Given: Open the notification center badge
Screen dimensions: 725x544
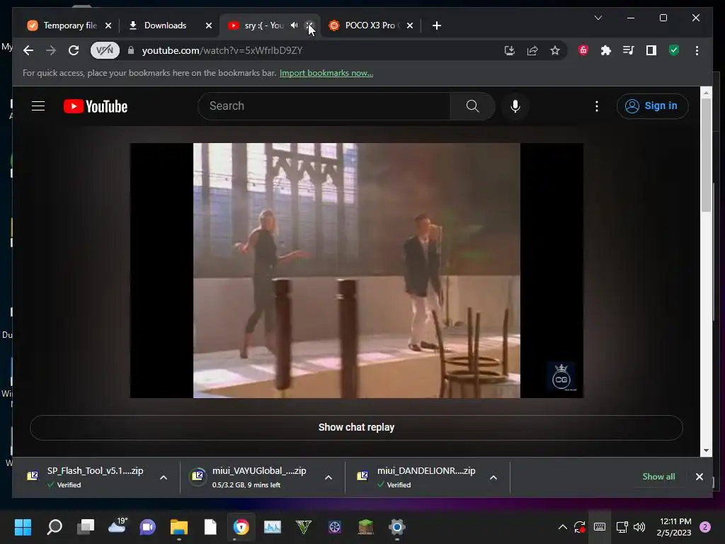Looking at the screenshot, I should [705, 527].
